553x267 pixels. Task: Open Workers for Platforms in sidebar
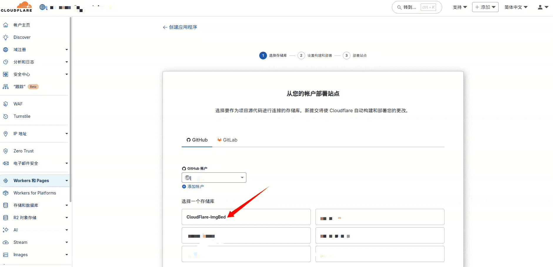(35, 193)
